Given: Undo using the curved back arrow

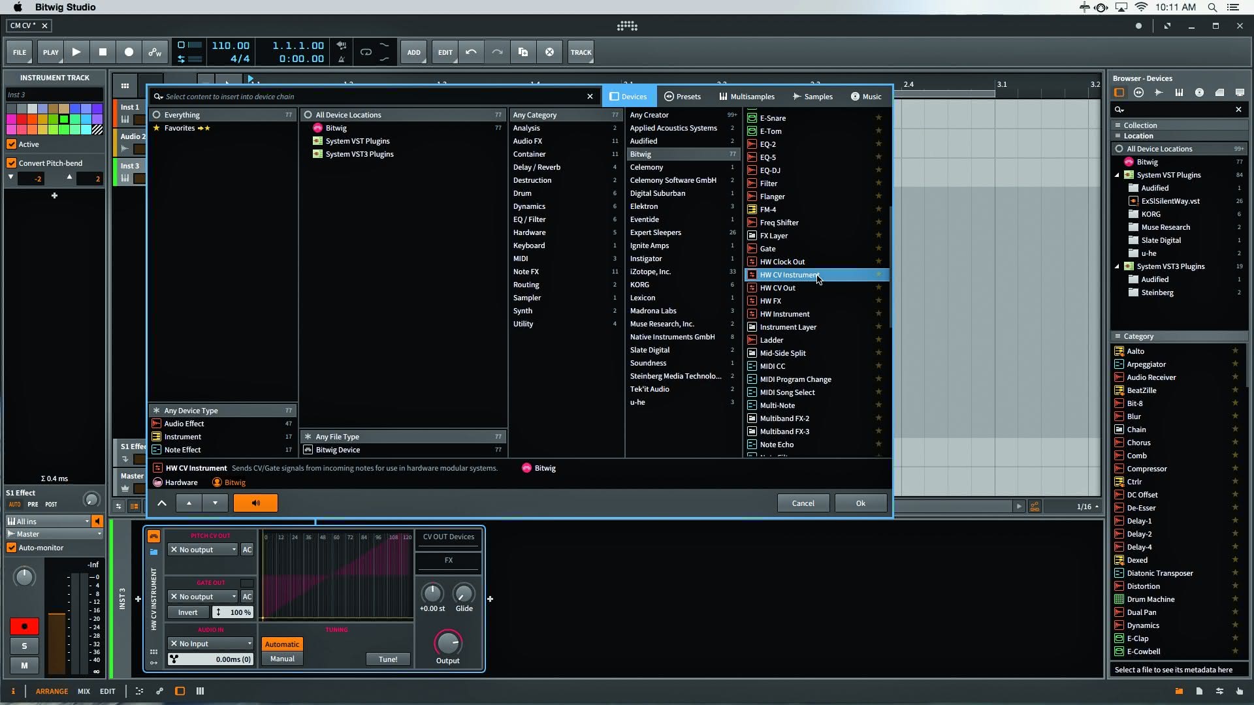Looking at the screenshot, I should tap(471, 52).
